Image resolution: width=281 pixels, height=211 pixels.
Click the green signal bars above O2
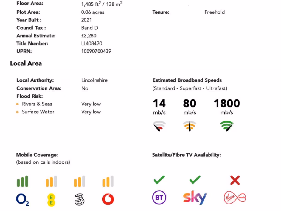[23, 182]
